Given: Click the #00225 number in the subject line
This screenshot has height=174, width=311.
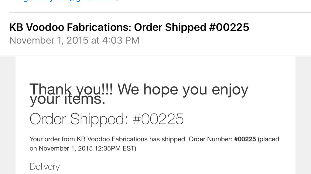Looking at the screenshot, I should [x=229, y=27].
